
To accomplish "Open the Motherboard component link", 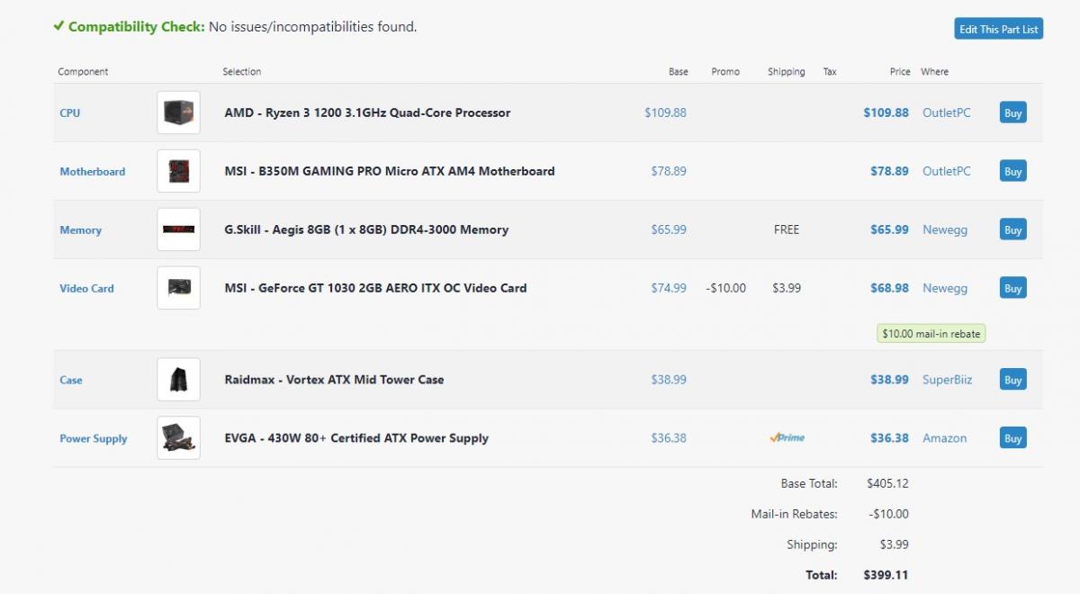I will point(93,172).
